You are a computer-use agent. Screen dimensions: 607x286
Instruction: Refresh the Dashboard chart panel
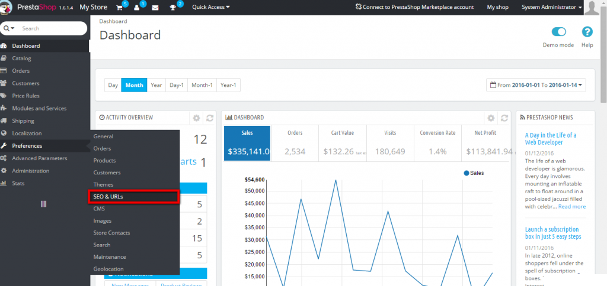[x=504, y=118]
